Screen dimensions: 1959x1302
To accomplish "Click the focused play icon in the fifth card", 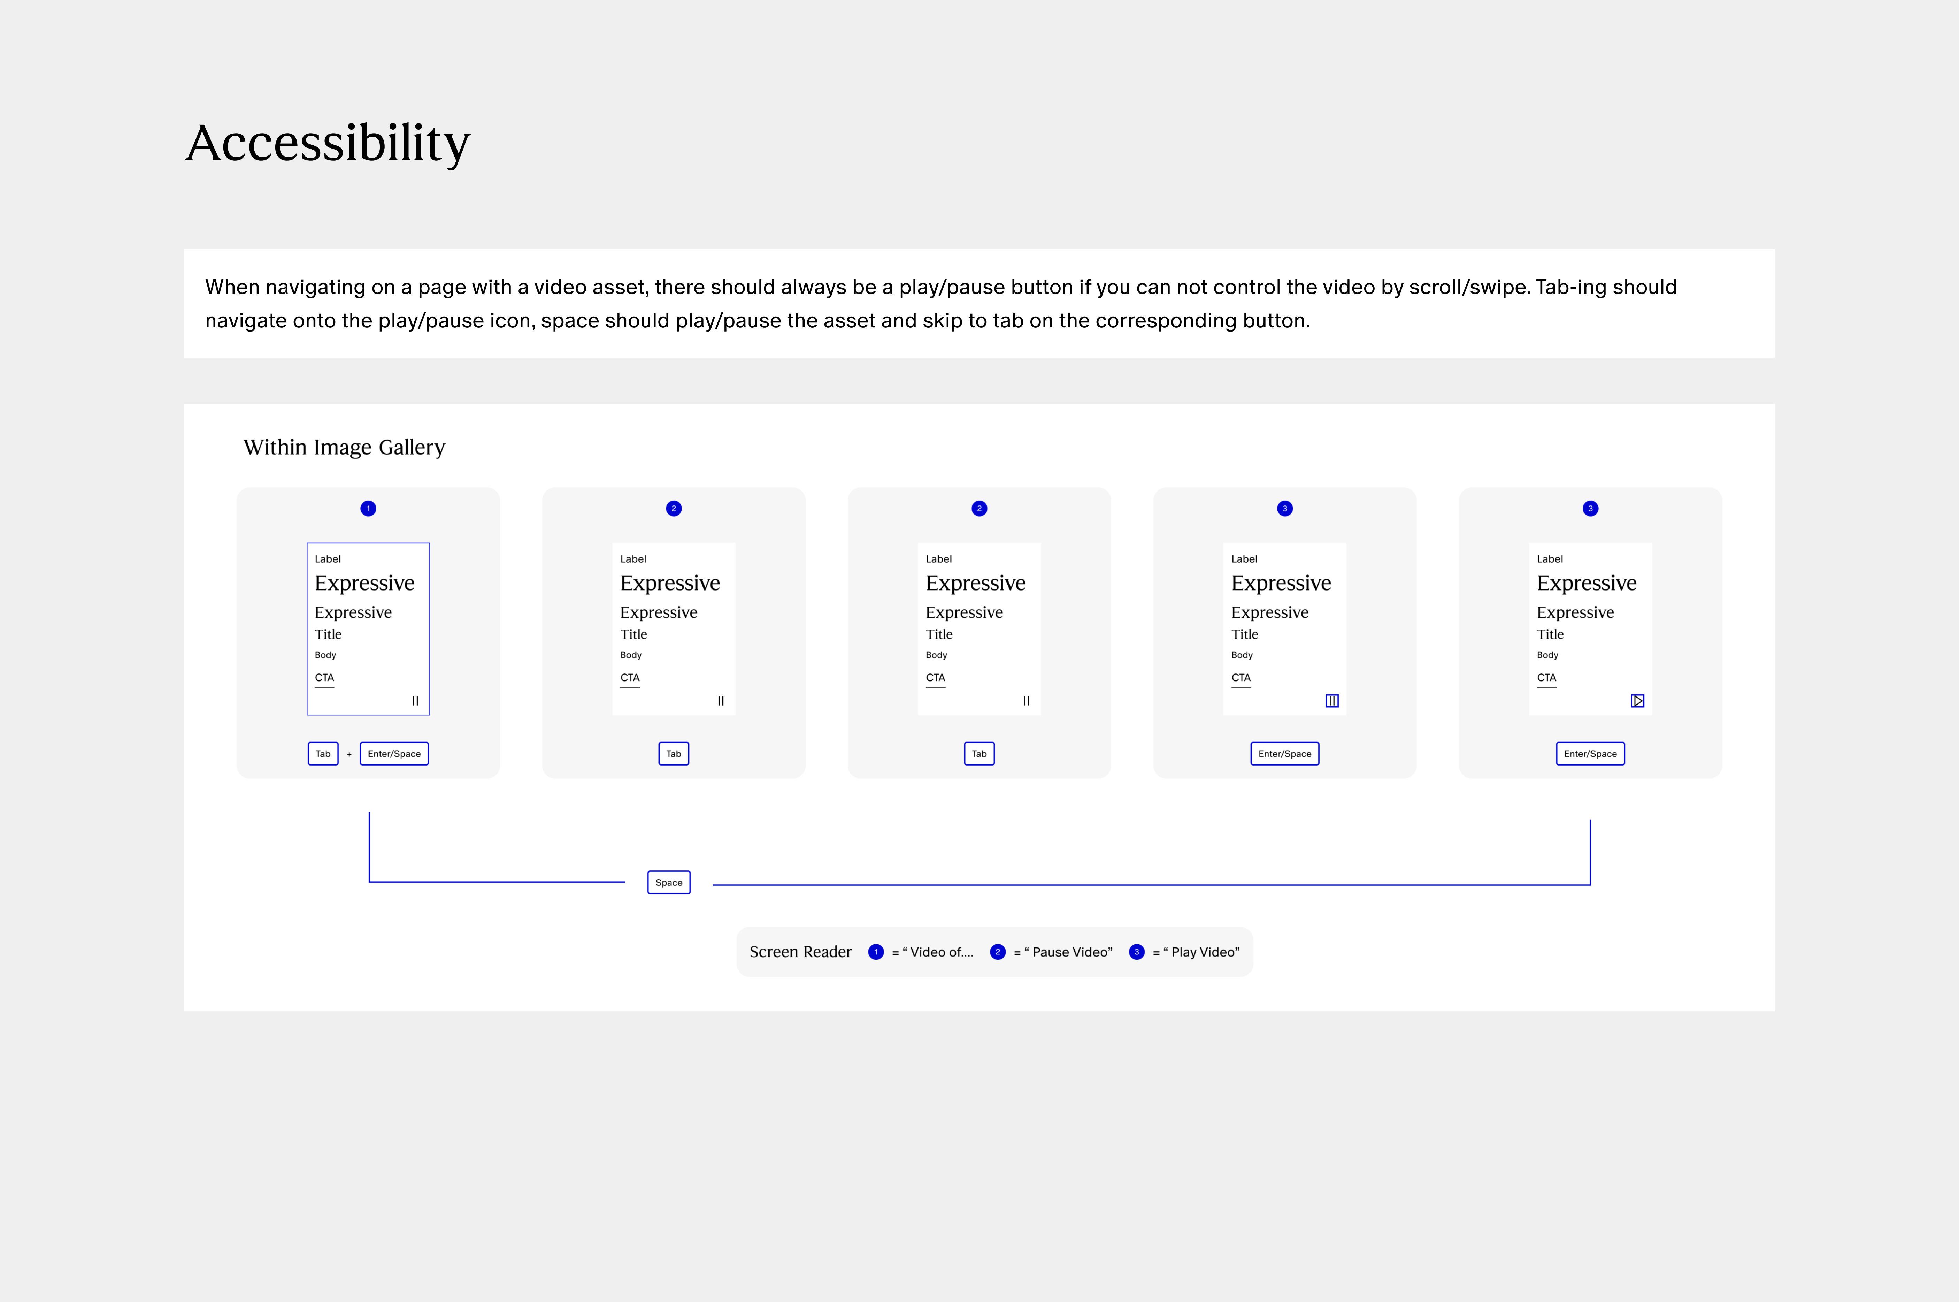I will point(1637,701).
